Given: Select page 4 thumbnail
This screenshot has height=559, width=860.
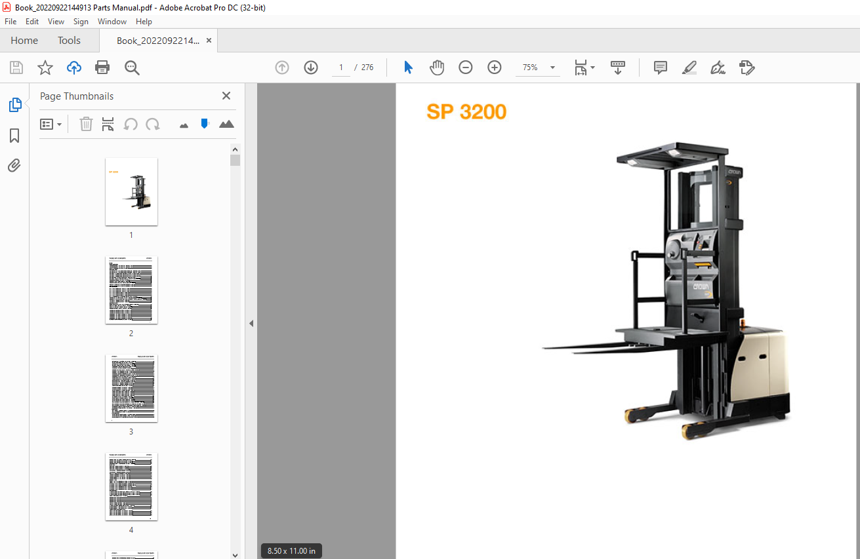Looking at the screenshot, I should point(131,486).
